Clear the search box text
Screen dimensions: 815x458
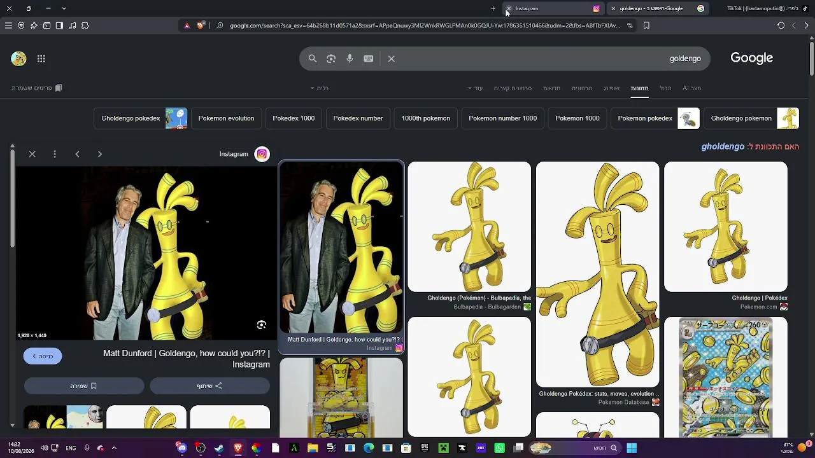click(x=392, y=59)
